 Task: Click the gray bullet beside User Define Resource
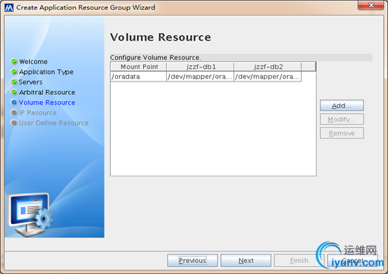pos(14,123)
